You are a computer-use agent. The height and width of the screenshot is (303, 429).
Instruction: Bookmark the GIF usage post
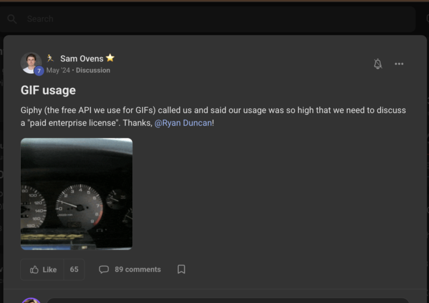[181, 269]
